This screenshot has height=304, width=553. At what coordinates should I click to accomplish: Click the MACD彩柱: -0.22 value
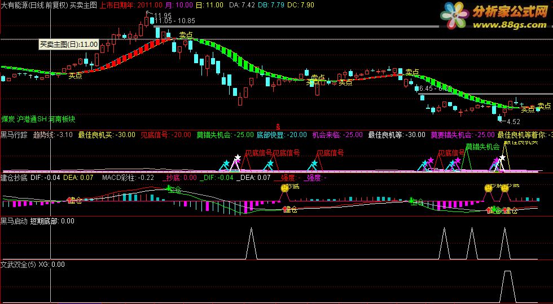click(x=128, y=178)
